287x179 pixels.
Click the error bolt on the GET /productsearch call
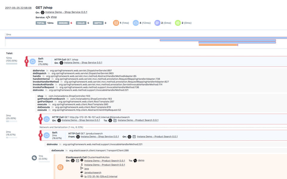pos(40,135)
